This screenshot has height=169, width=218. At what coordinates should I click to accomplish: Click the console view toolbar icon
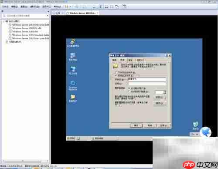tap(124, 6)
